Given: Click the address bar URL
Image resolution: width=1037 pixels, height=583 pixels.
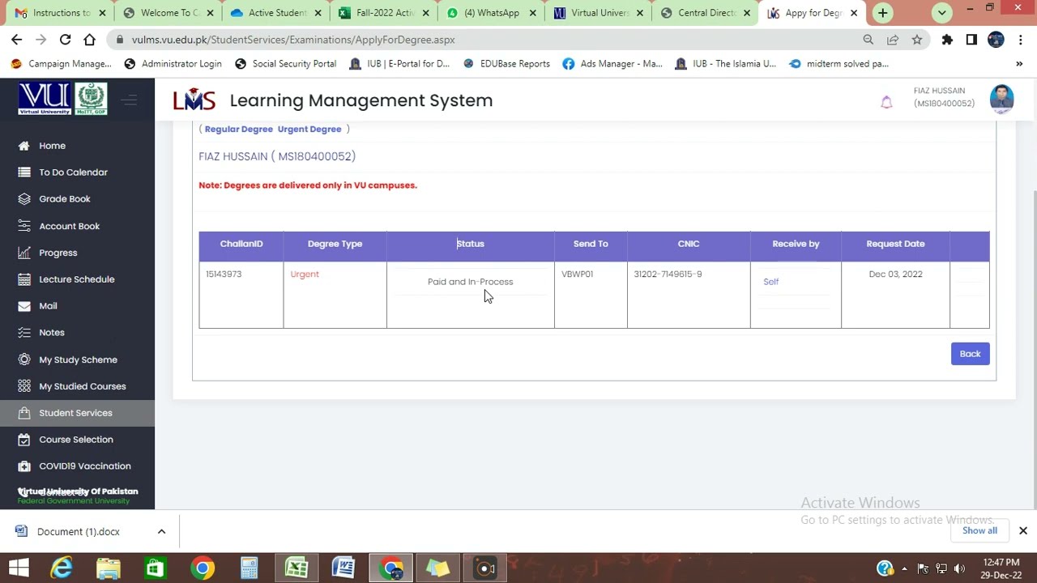Looking at the screenshot, I should 293,40.
